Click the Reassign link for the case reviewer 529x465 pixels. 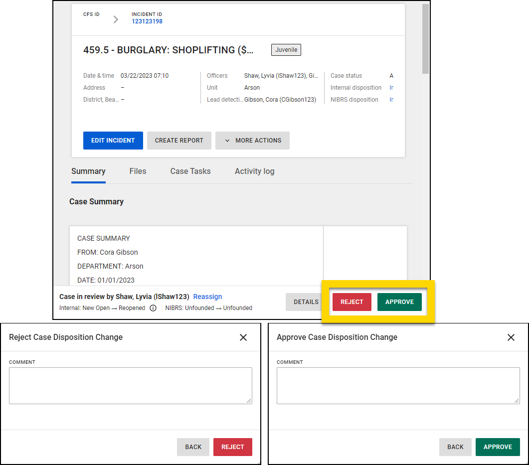point(207,297)
